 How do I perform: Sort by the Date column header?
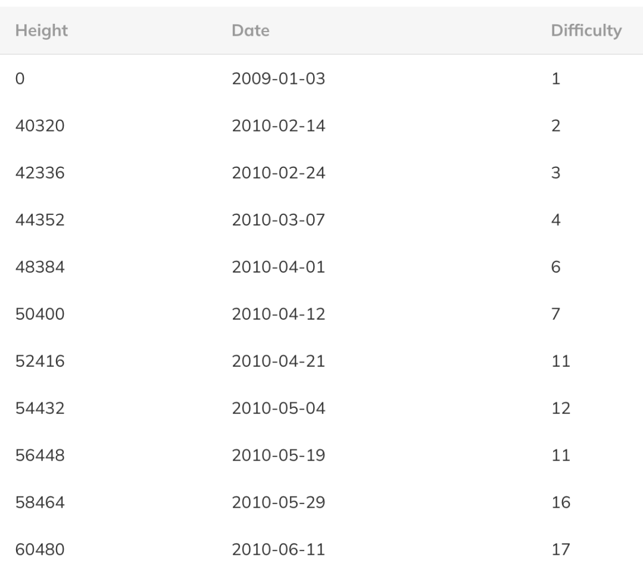pos(251,31)
